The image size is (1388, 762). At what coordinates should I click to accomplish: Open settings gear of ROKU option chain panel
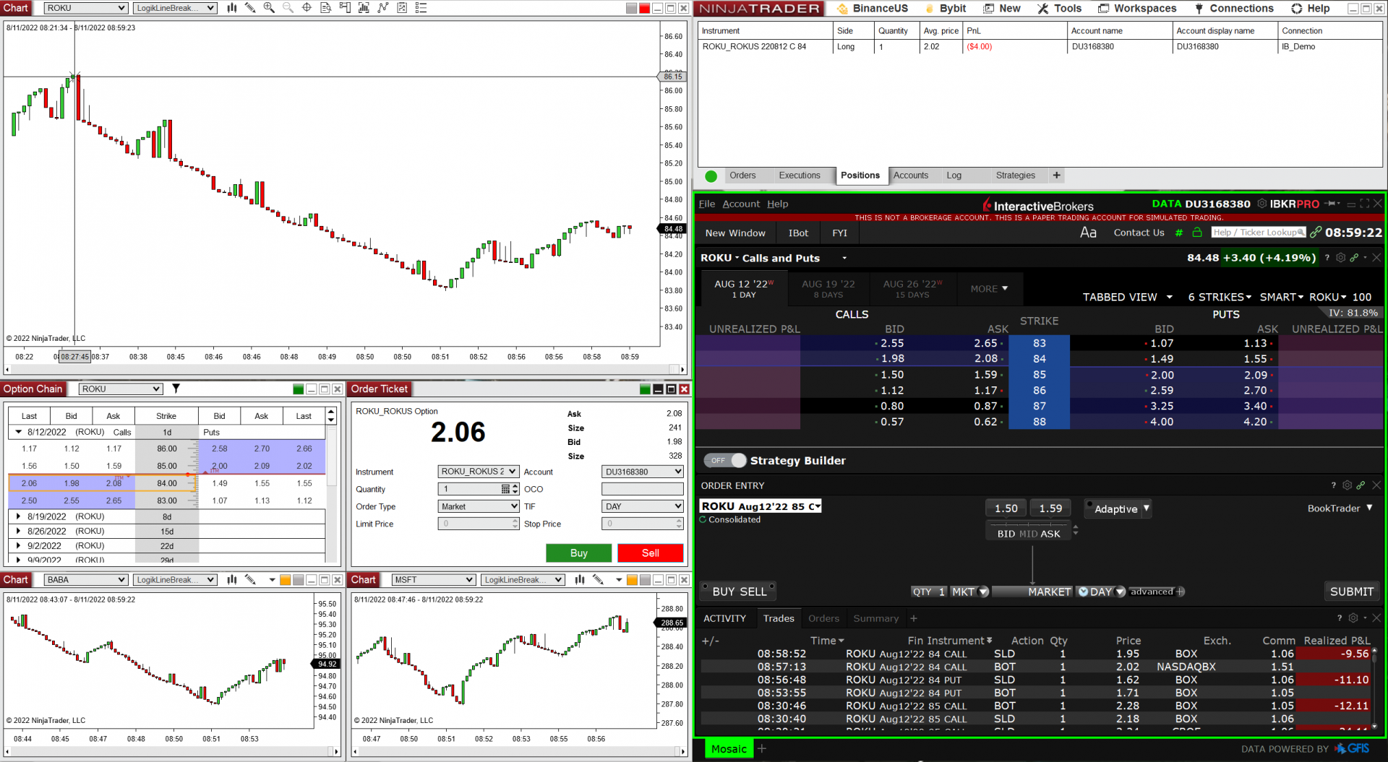pyautogui.click(x=1341, y=258)
